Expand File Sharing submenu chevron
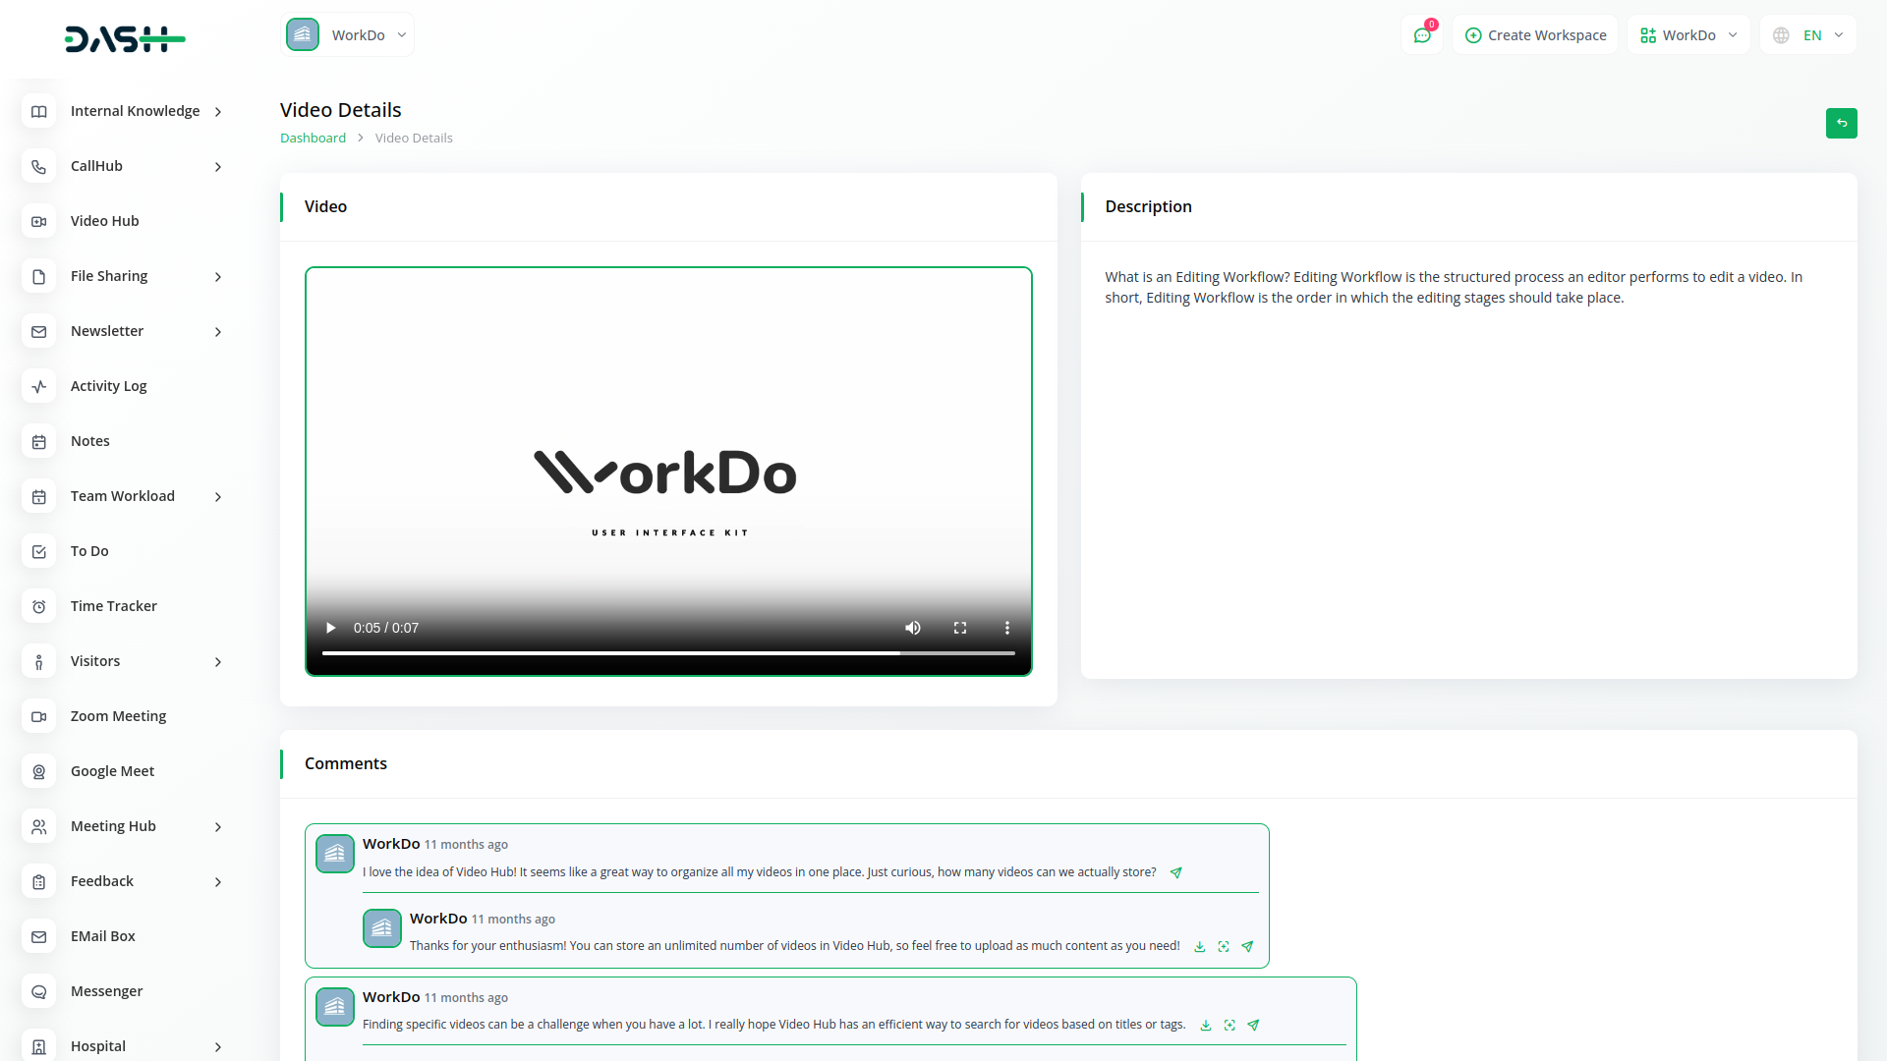The image size is (1887, 1061). click(x=218, y=277)
